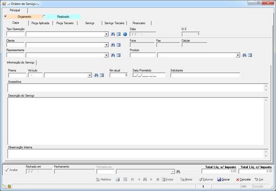
Task: Click the Descrição do Serviço scrollbar up arrow
Action: (x=266, y=100)
